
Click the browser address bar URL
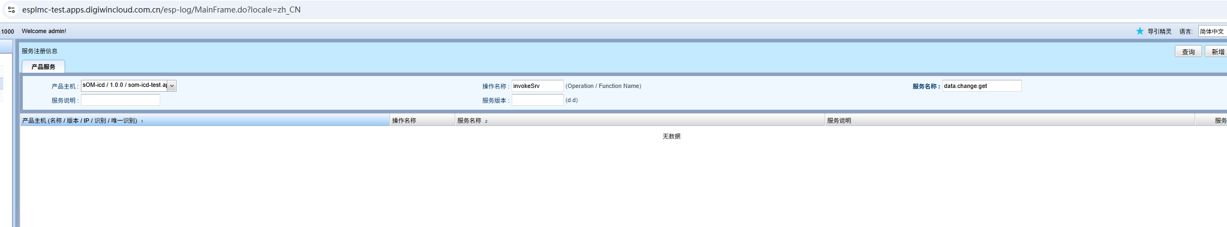161,10
